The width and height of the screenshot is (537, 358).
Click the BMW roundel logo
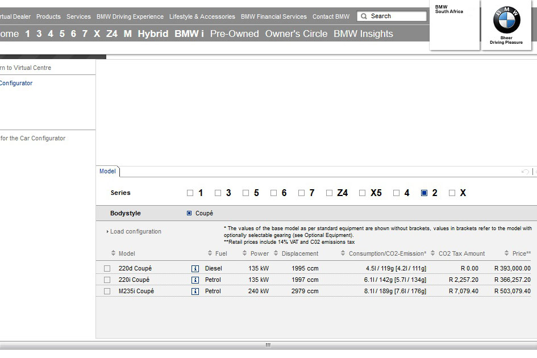pos(506,22)
